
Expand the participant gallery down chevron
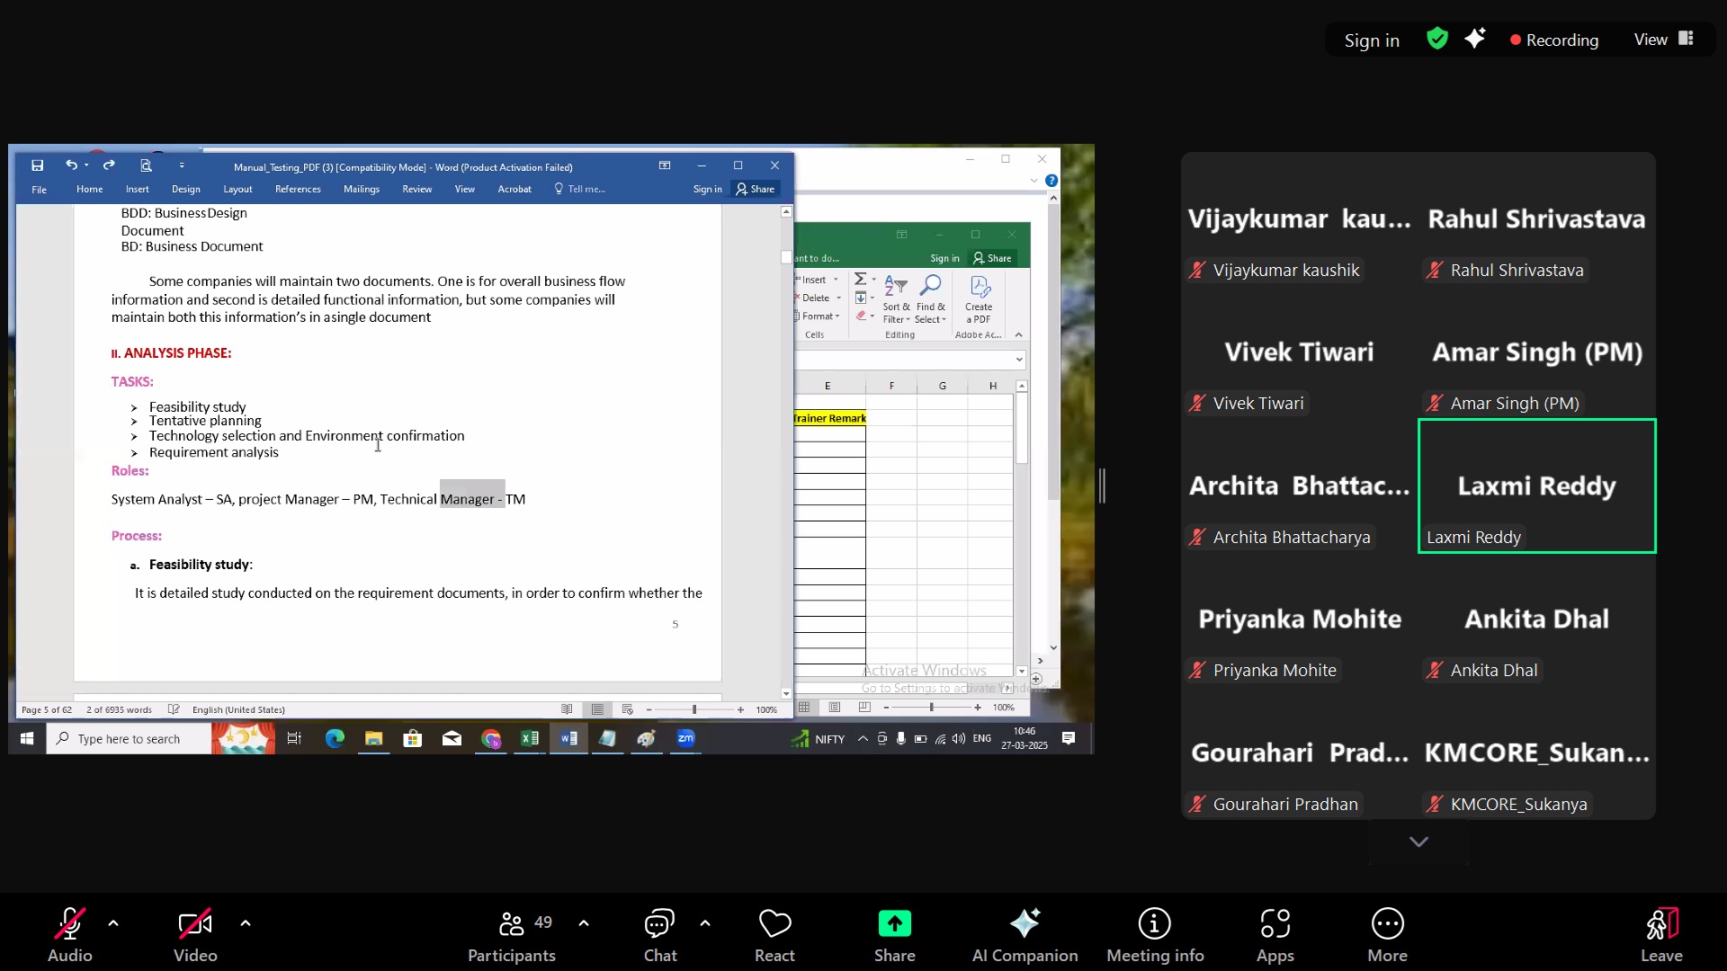(x=1418, y=842)
